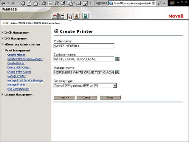Viewport: 189px width, 142px height.
Task: Open the RPM Configuration link
Action: point(18,89)
